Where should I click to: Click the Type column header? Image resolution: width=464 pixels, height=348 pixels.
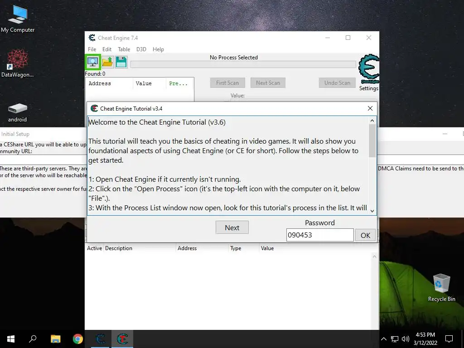[244, 248]
